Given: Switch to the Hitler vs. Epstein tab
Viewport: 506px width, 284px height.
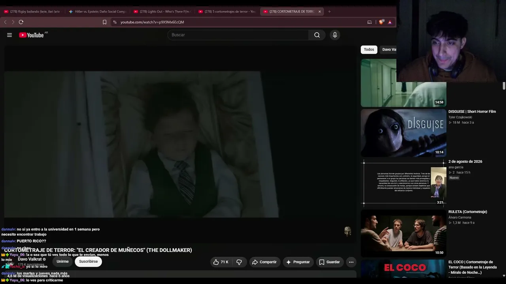Looking at the screenshot, I should (x=97, y=11).
